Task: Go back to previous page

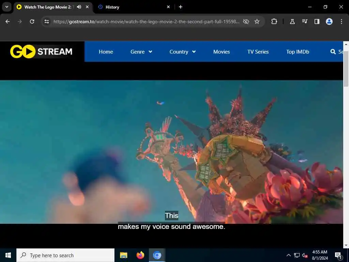Action: tap(7, 21)
